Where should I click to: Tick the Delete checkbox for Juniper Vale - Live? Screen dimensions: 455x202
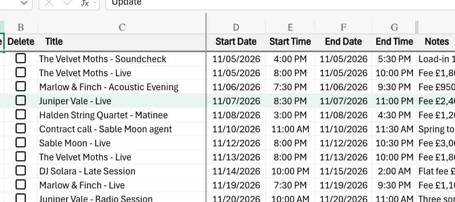click(x=21, y=101)
